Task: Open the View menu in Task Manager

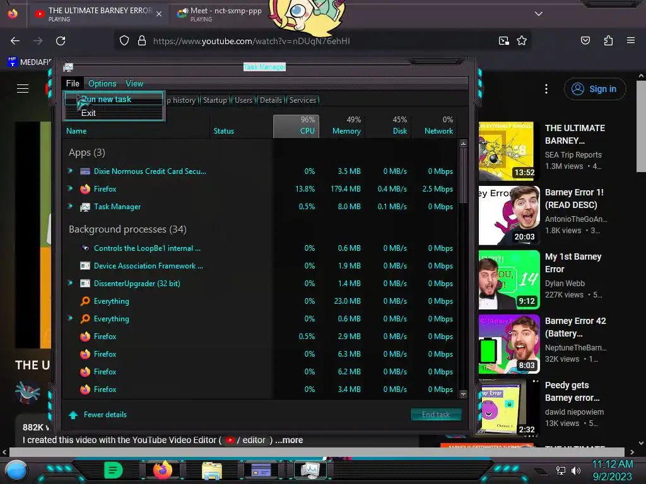Action: [134, 84]
